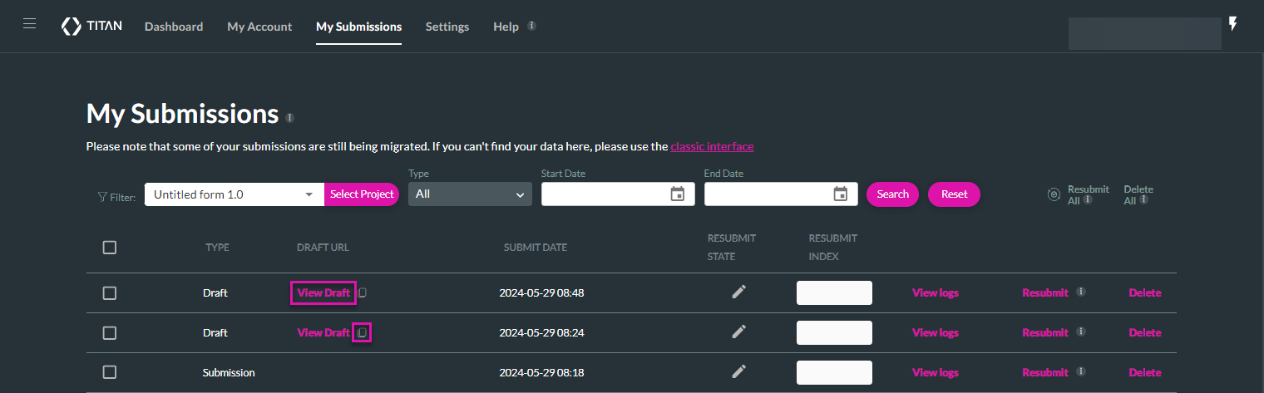Check the 08:48 draft row checkbox
The width and height of the screenshot is (1264, 393).
110,292
